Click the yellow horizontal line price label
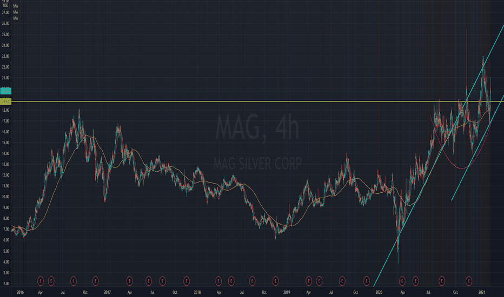Viewport: 504px width, 297px height. (6, 102)
